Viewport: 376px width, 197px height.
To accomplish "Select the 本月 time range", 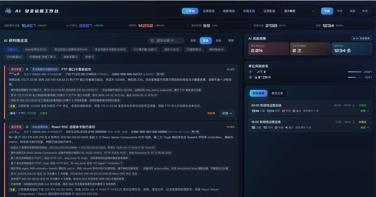I will pos(365,11).
